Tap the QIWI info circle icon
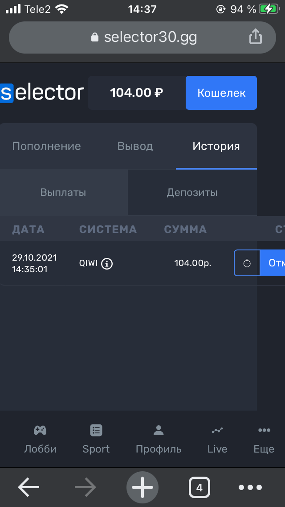Image resolution: width=285 pixels, height=507 pixels. point(107,263)
